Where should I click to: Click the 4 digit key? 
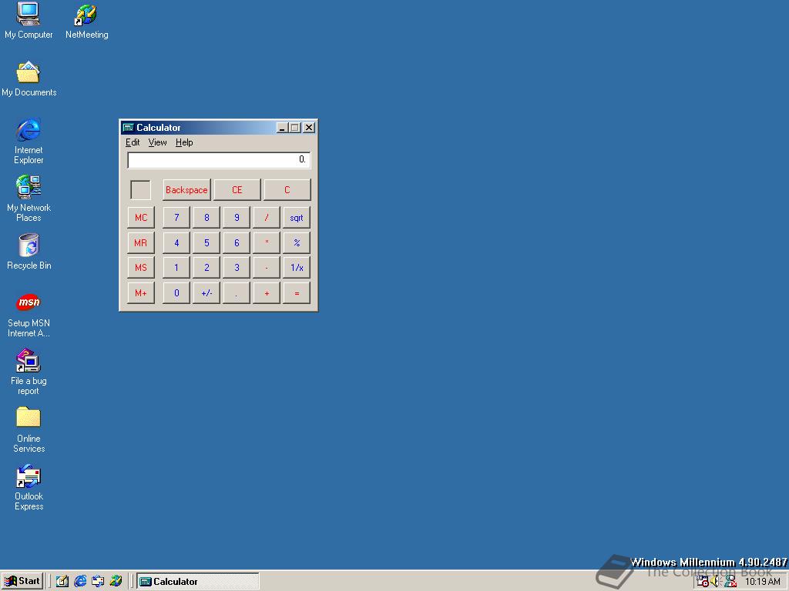(176, 242)
